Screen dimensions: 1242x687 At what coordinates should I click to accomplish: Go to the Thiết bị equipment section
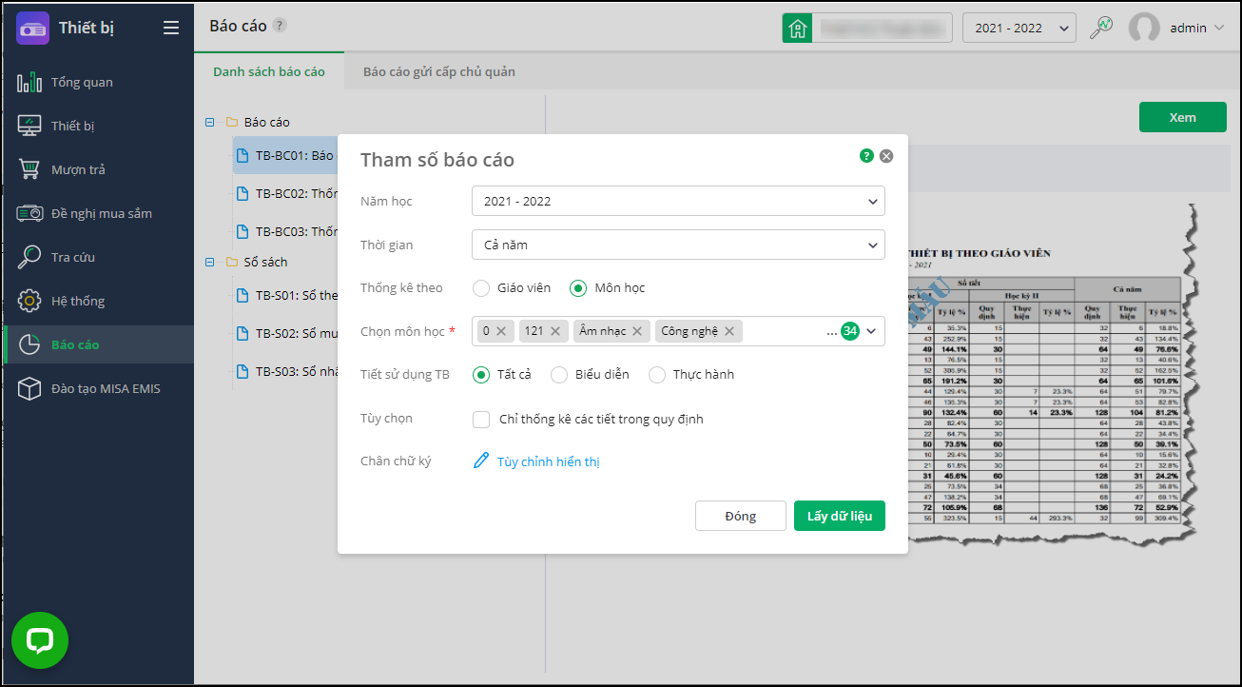click(99, 126)
